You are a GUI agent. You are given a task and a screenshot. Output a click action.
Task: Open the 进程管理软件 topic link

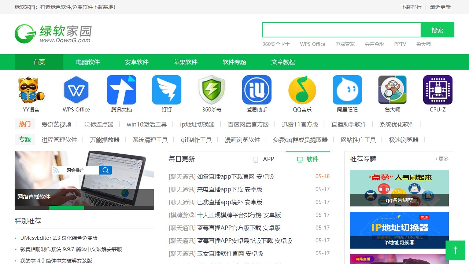(59, 140)
